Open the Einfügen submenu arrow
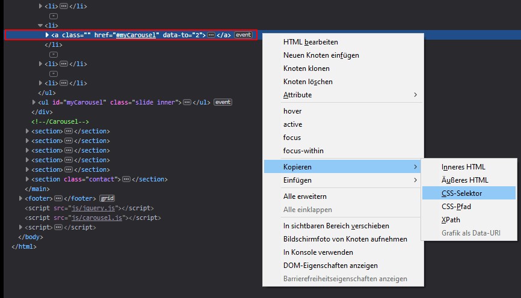 coord(415,180)
